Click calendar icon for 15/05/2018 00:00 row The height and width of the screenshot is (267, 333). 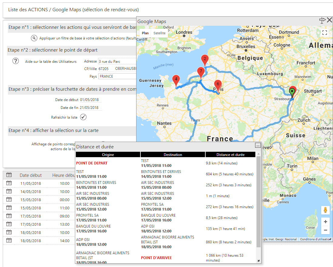pyautogui.click(x=9, y=199)
